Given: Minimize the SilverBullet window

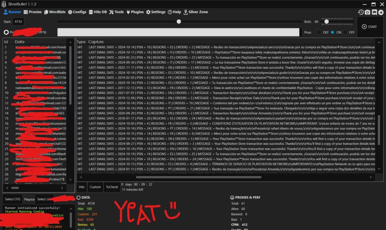Looking at the screenshot, I should pyautogui.click(x=365, y=4).
